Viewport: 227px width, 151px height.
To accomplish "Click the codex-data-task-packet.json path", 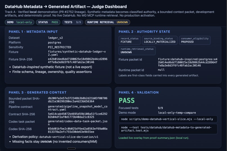I will click(x=78, y=123).
